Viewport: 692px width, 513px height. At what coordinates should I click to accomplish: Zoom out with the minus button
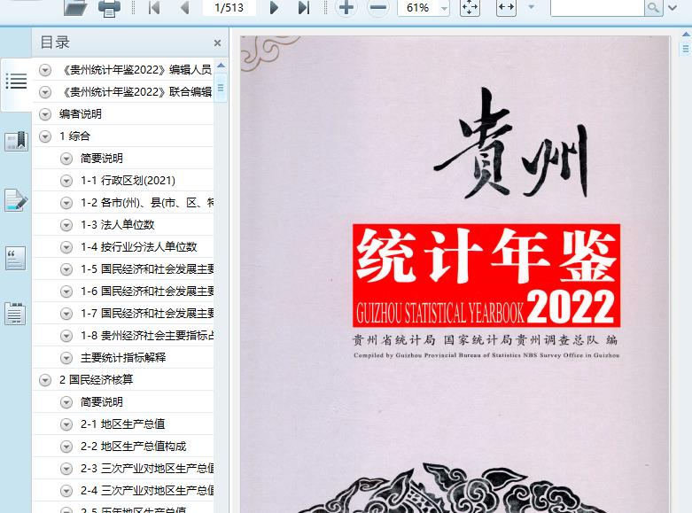pos(377,7)
